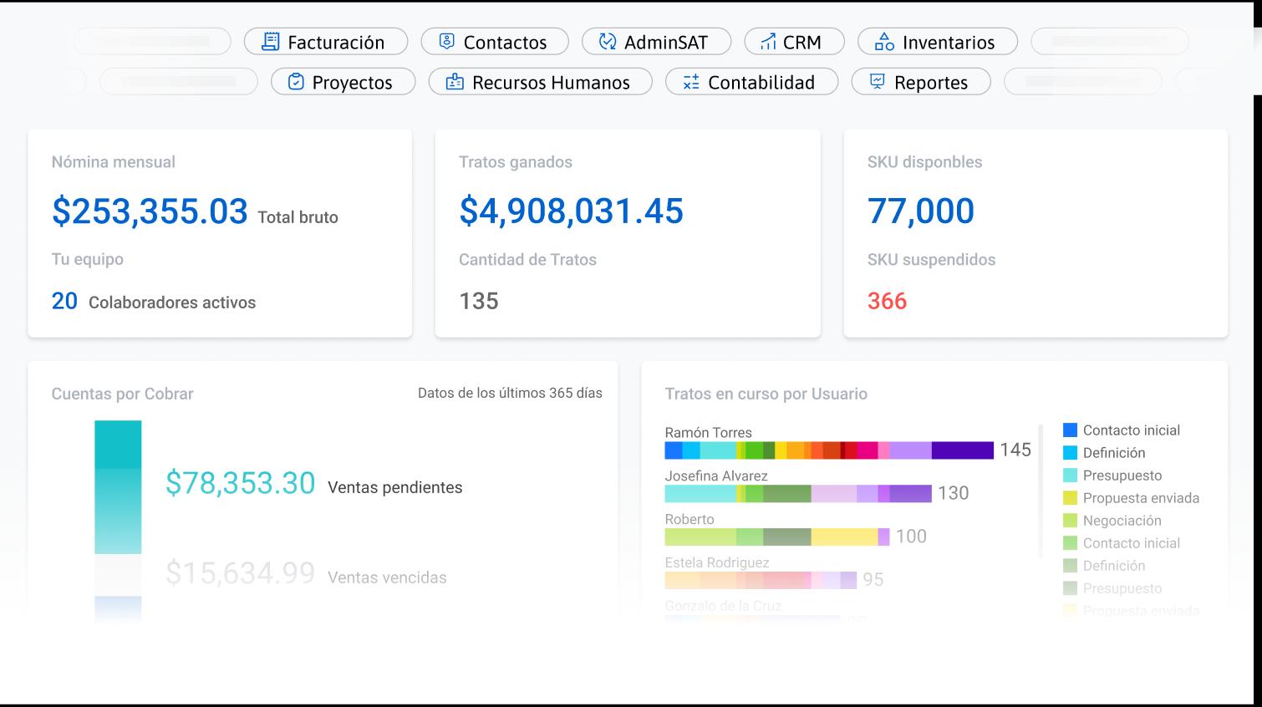
Task: Click the 135 Cantidad de Tratos value
Action: click(479, 301)
